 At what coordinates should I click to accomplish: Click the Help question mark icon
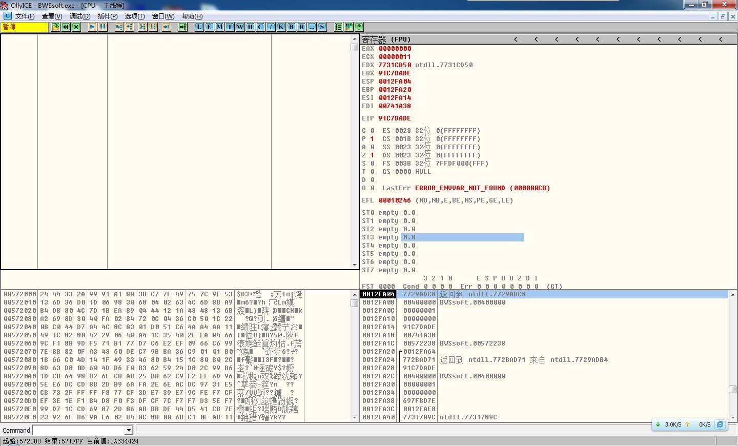pos(359,27)
